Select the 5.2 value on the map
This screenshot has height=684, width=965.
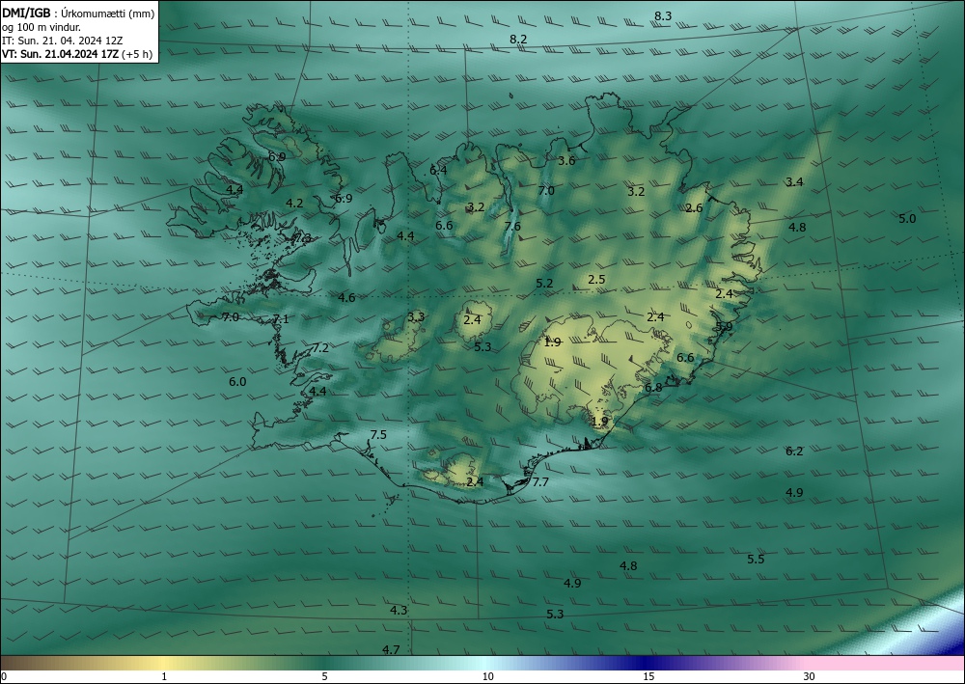click(544, 284)
